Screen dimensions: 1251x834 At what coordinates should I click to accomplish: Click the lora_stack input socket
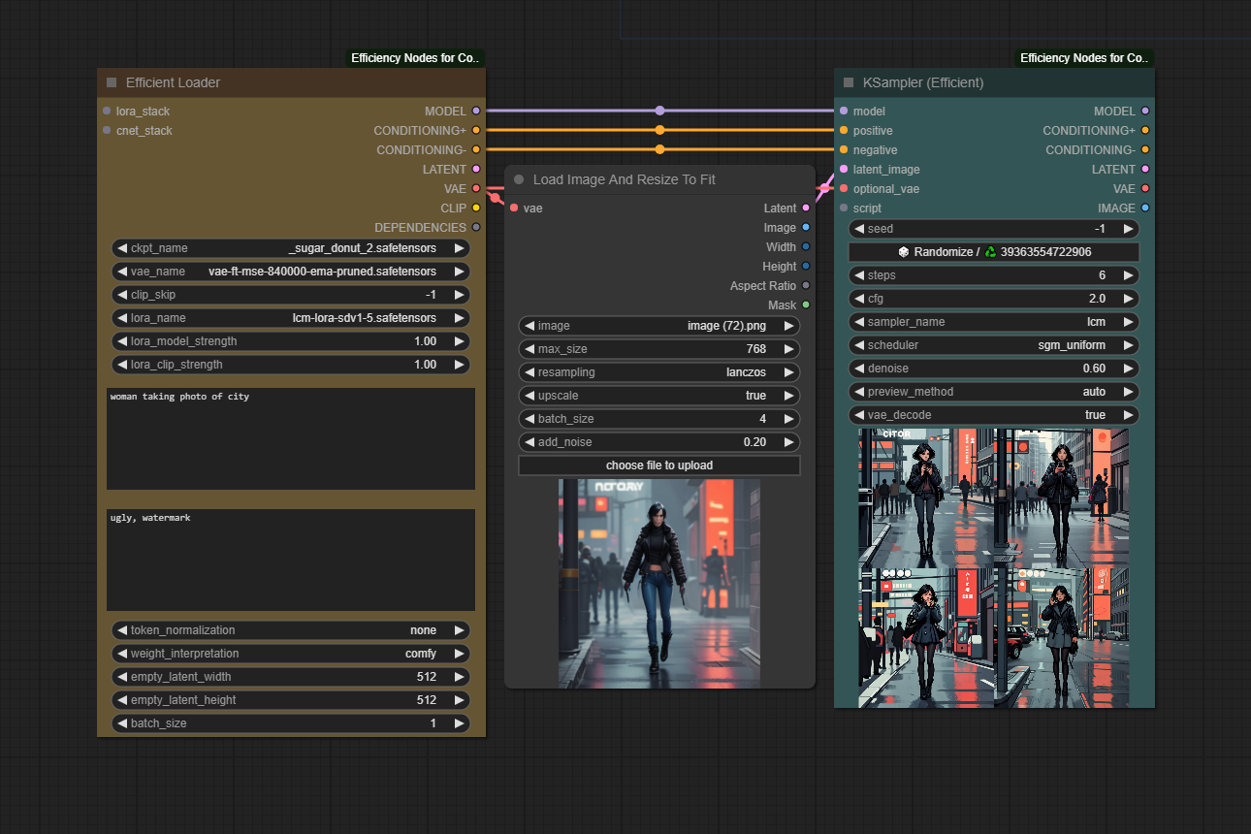click(107, 111)
